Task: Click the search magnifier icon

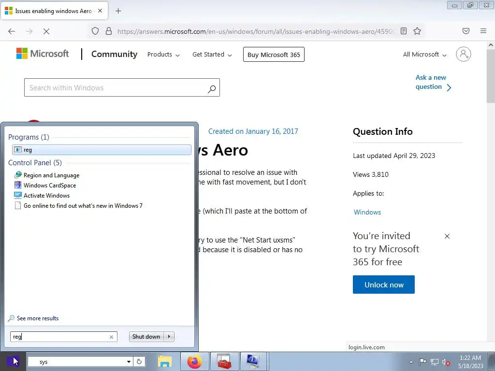Action: pos(212,89)
